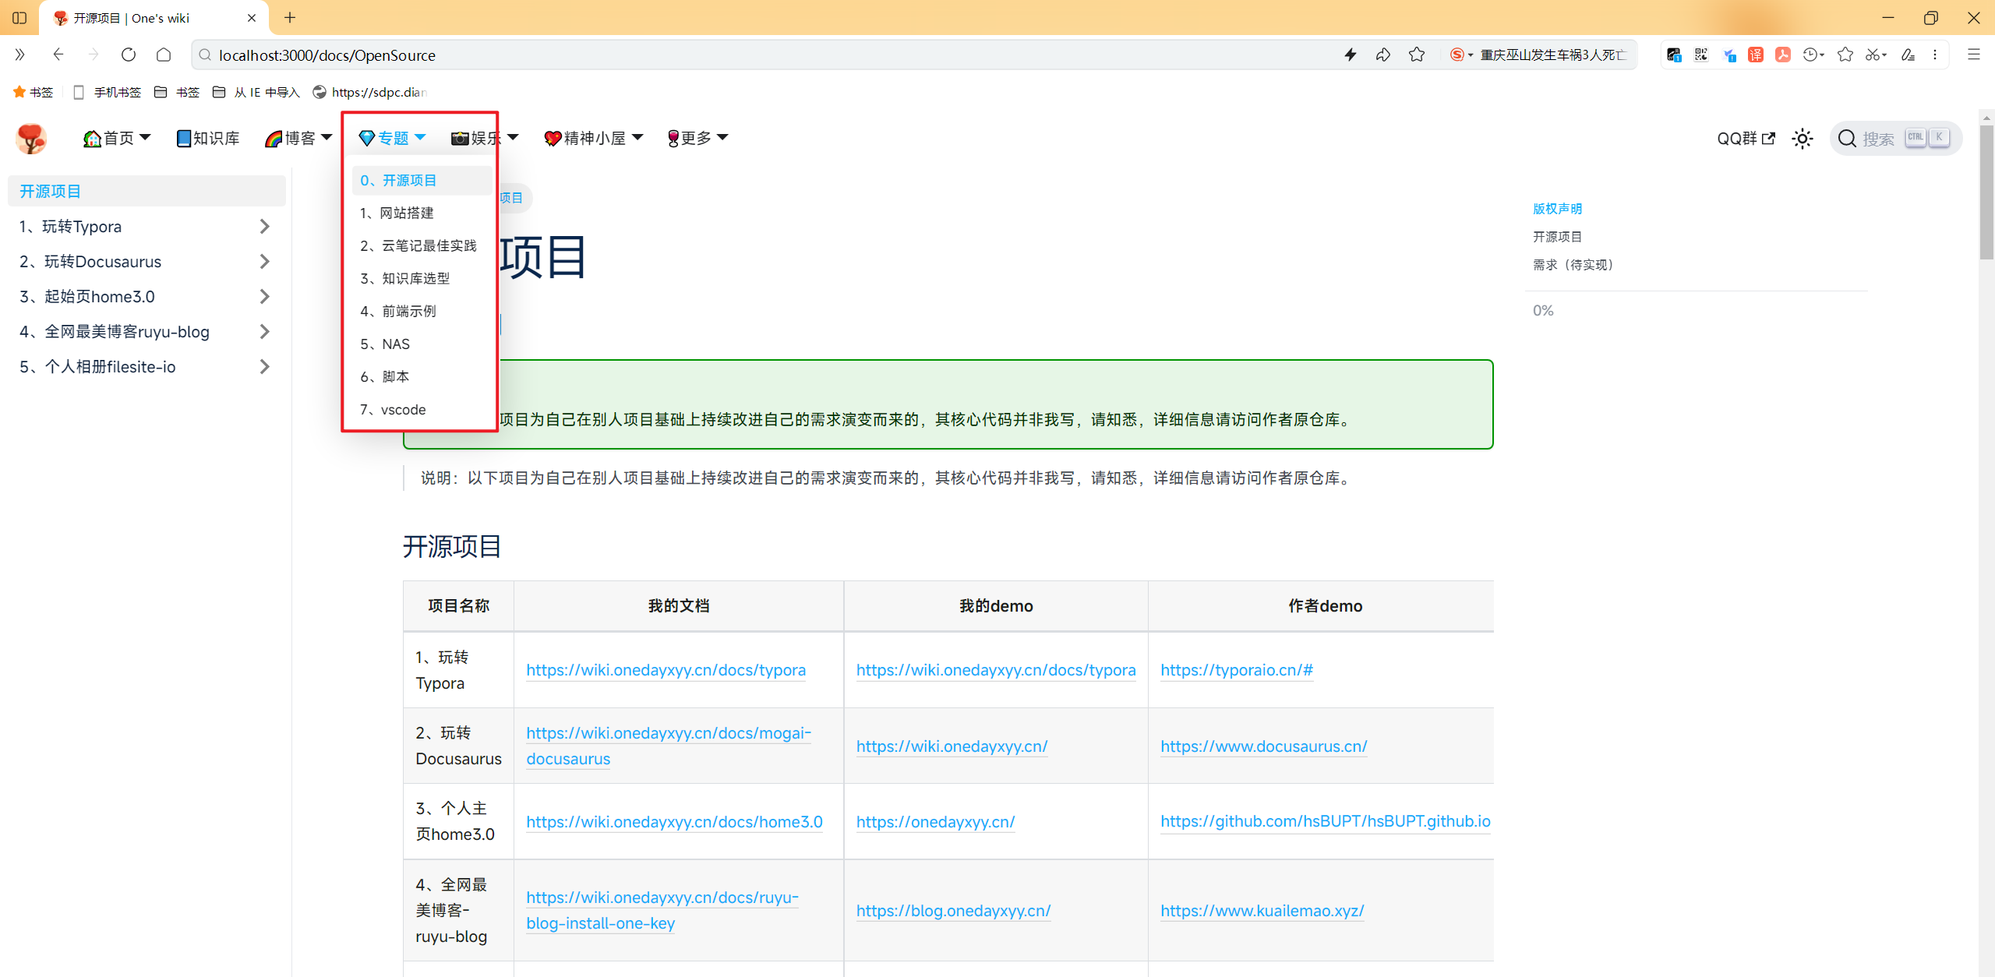Expand 2、玩转Docusaurus sidebar category

click(x=147, y=262)
